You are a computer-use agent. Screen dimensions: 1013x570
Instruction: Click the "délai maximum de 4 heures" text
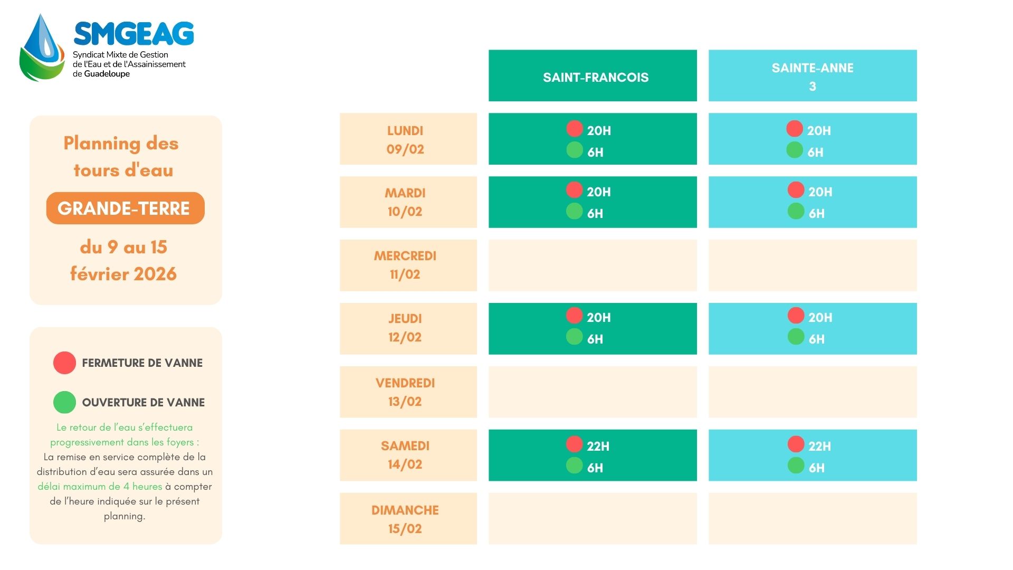tap(100, 487)
